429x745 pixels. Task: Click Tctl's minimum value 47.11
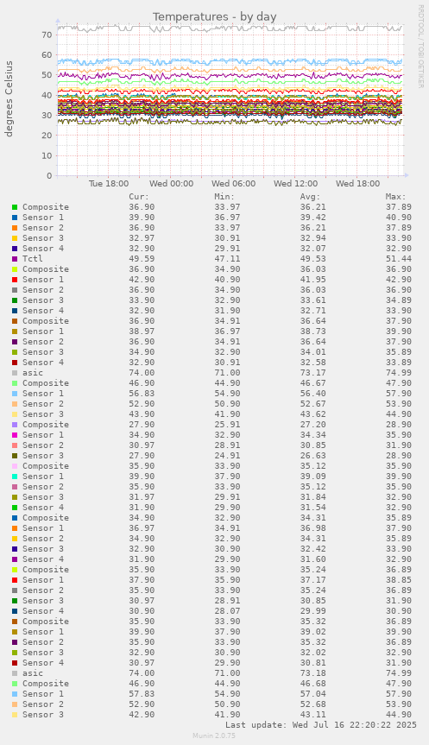coord(227,259)
